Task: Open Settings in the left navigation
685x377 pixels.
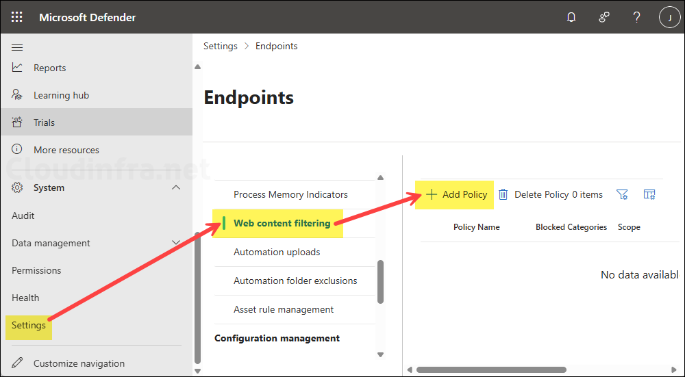Action: 29,325
